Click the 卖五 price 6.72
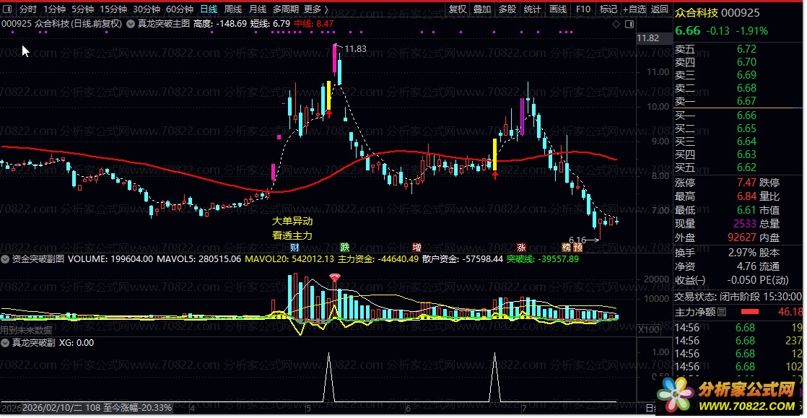807x418 pixels. point(747,49)
